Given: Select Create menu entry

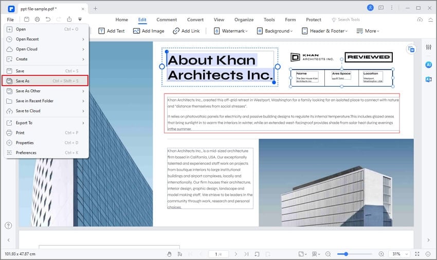Looking at the screenshot, I should click(x=46, y=59).
